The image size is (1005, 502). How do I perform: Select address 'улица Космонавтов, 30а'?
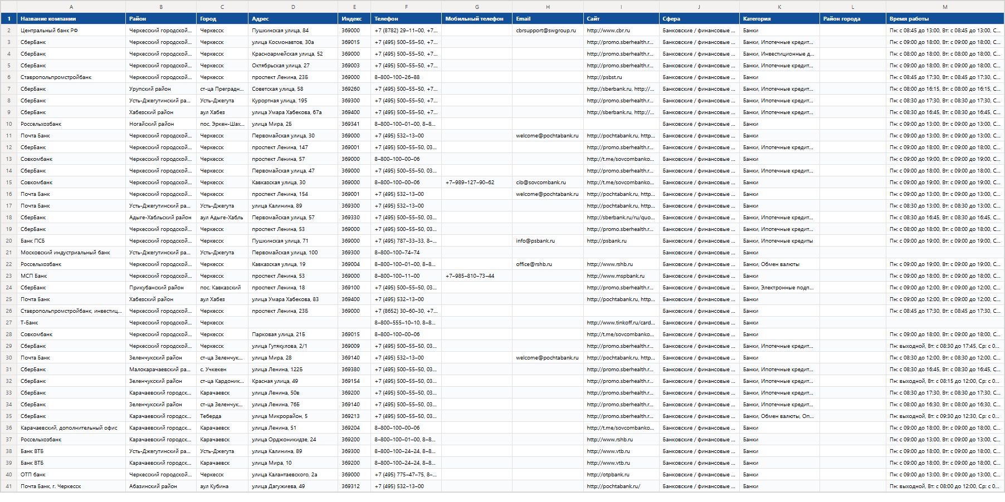(x=293, y=42)
